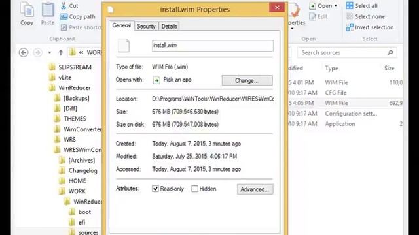Click the Pick an app icon
This screenshot has width=419, height=235.
pos(156,80)
